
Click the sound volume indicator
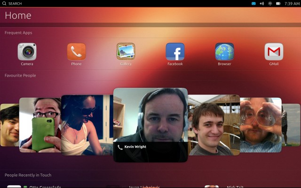[x=262, y=3]
